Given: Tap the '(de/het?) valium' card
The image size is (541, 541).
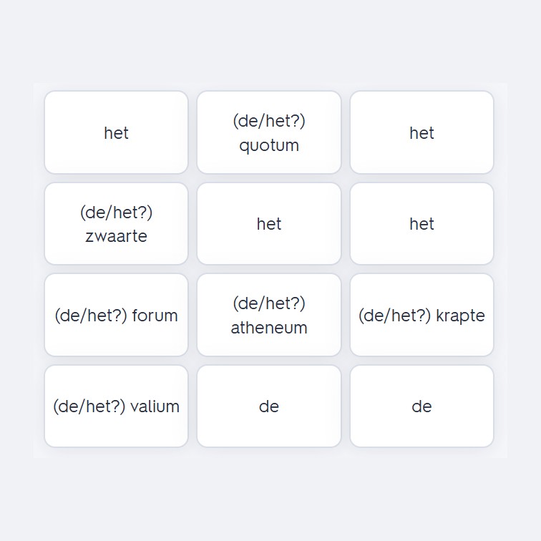Looking at the screenshot, I should 116,406.
